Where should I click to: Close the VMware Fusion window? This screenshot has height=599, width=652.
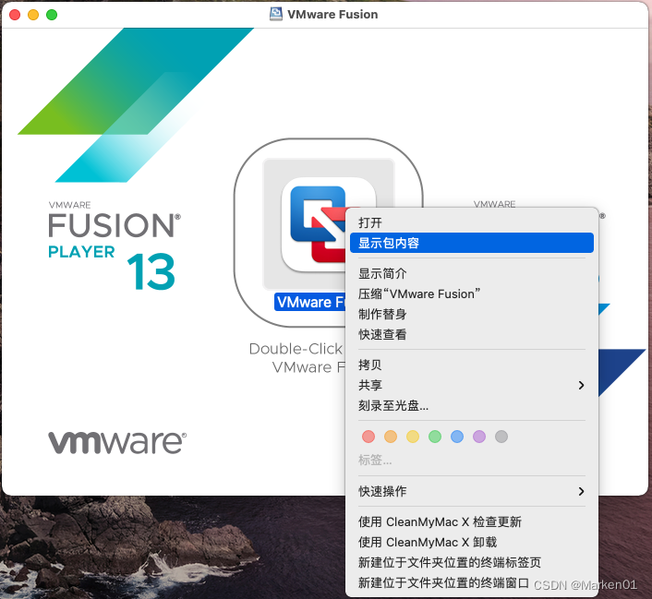coord(15,15)
